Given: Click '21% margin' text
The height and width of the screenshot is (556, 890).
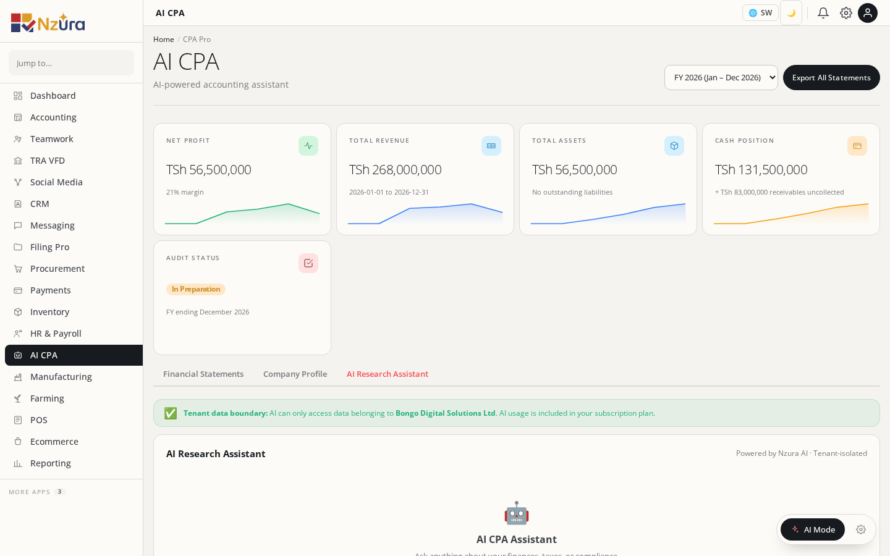Looking at the screenshot, I should [x=185, y=192].
